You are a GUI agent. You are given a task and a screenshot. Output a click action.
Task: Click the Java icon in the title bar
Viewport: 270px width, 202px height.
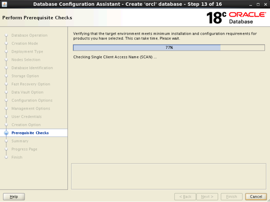click(4, 4)
